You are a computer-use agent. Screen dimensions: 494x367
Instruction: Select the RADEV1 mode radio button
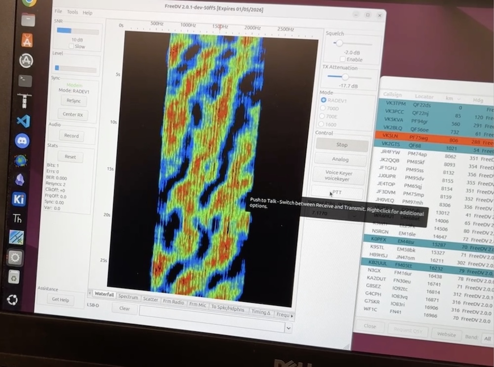point(324,100)
